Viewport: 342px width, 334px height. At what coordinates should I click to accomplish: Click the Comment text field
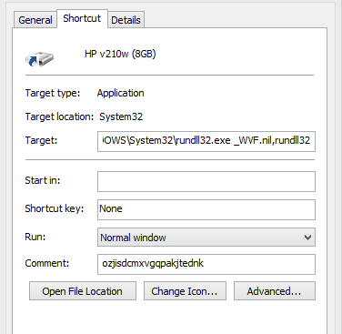coord(206,264)
